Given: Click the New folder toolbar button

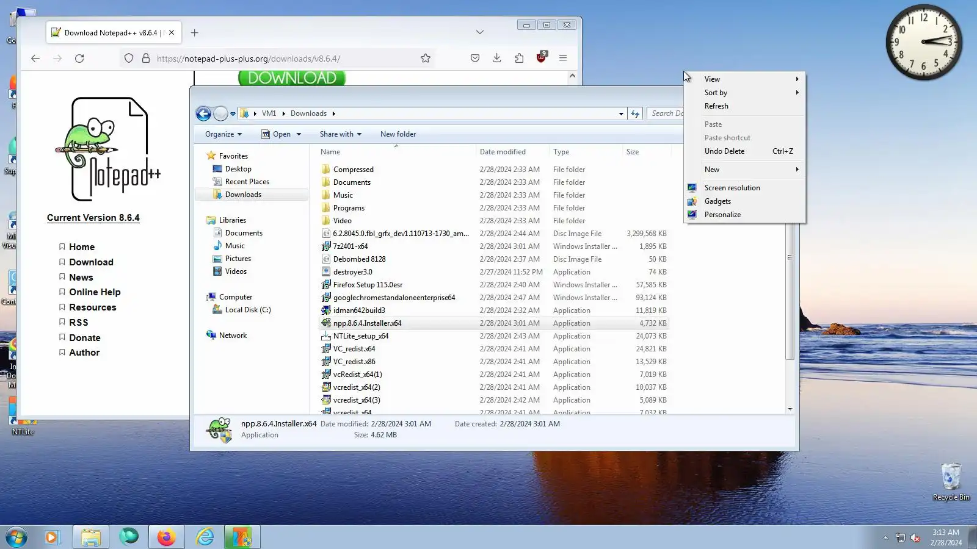Looking at the screenshot, I should point(398,134).
